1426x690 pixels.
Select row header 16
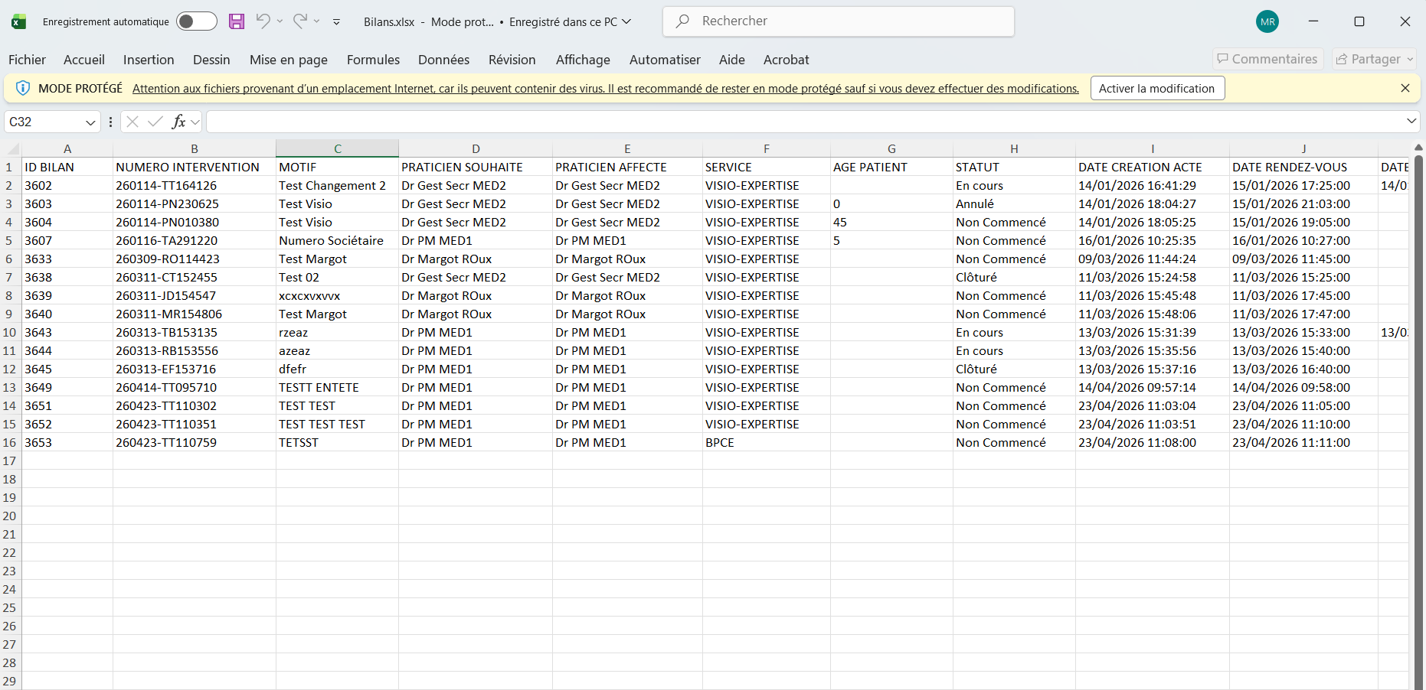(10, 442)
